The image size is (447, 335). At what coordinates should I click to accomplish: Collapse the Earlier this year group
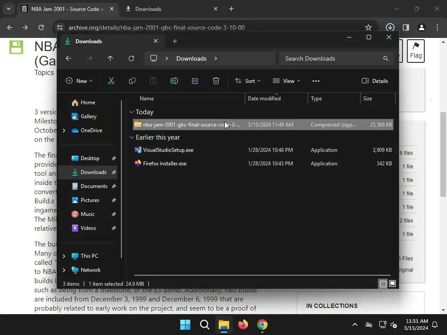[x=131, y=137]
